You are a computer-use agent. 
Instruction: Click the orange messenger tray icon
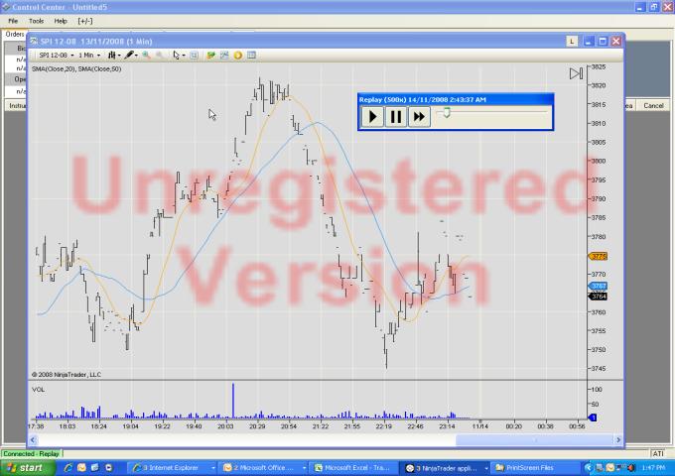click(610, 467)
